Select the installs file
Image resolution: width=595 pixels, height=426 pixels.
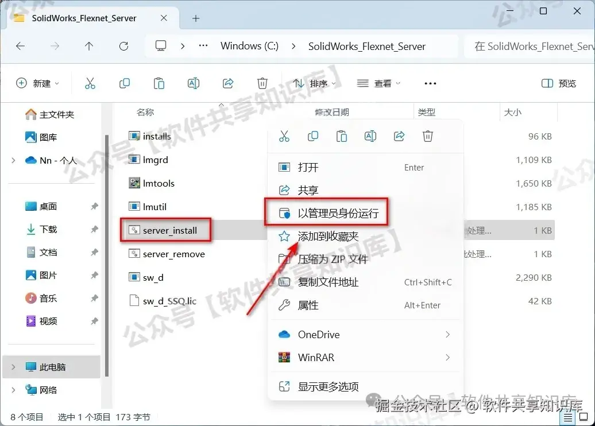[150, 136]
